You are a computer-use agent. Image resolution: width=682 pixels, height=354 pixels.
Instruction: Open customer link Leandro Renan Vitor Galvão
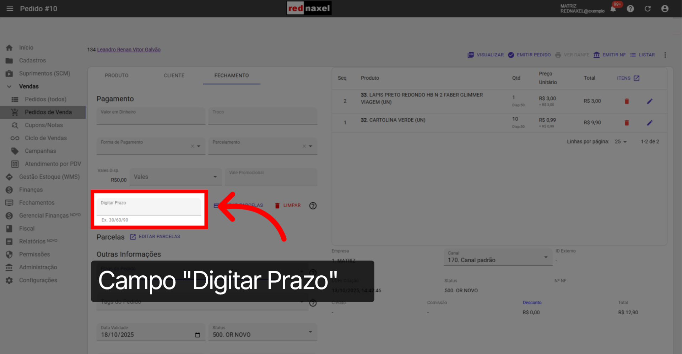tap(129, 49)
